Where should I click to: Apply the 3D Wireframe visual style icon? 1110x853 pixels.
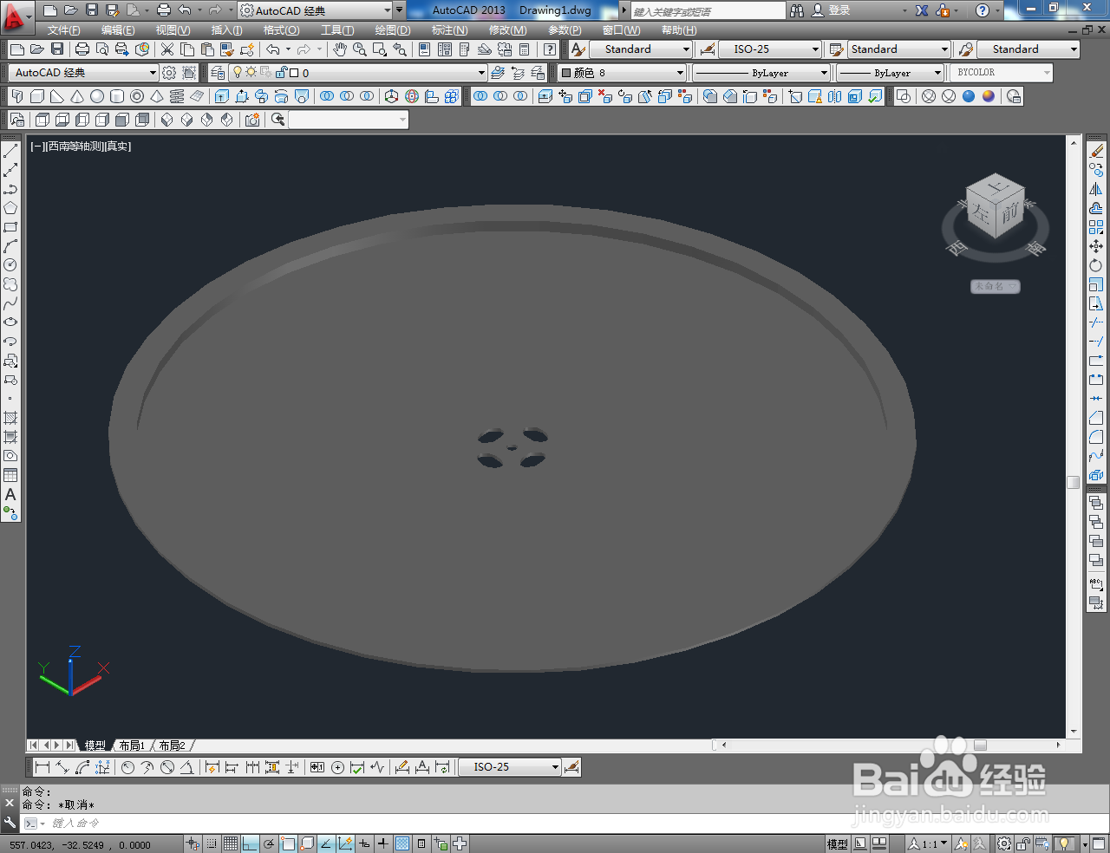coord(929,96)
